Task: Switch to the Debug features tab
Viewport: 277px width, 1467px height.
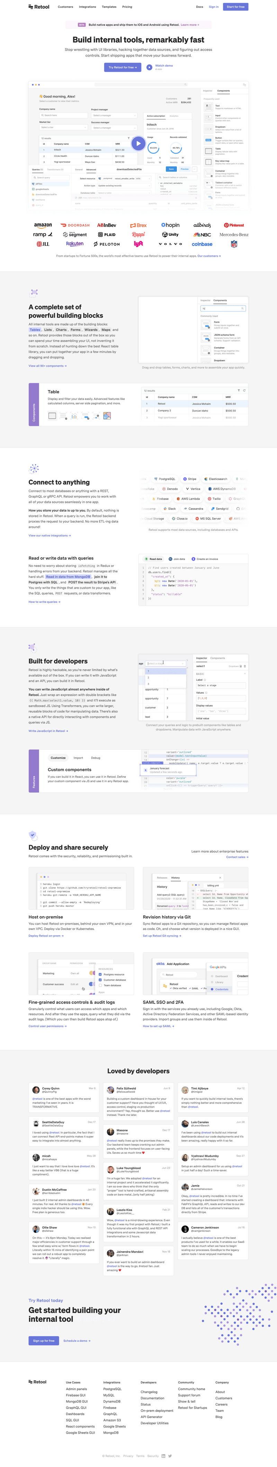Action: [96, 757]
